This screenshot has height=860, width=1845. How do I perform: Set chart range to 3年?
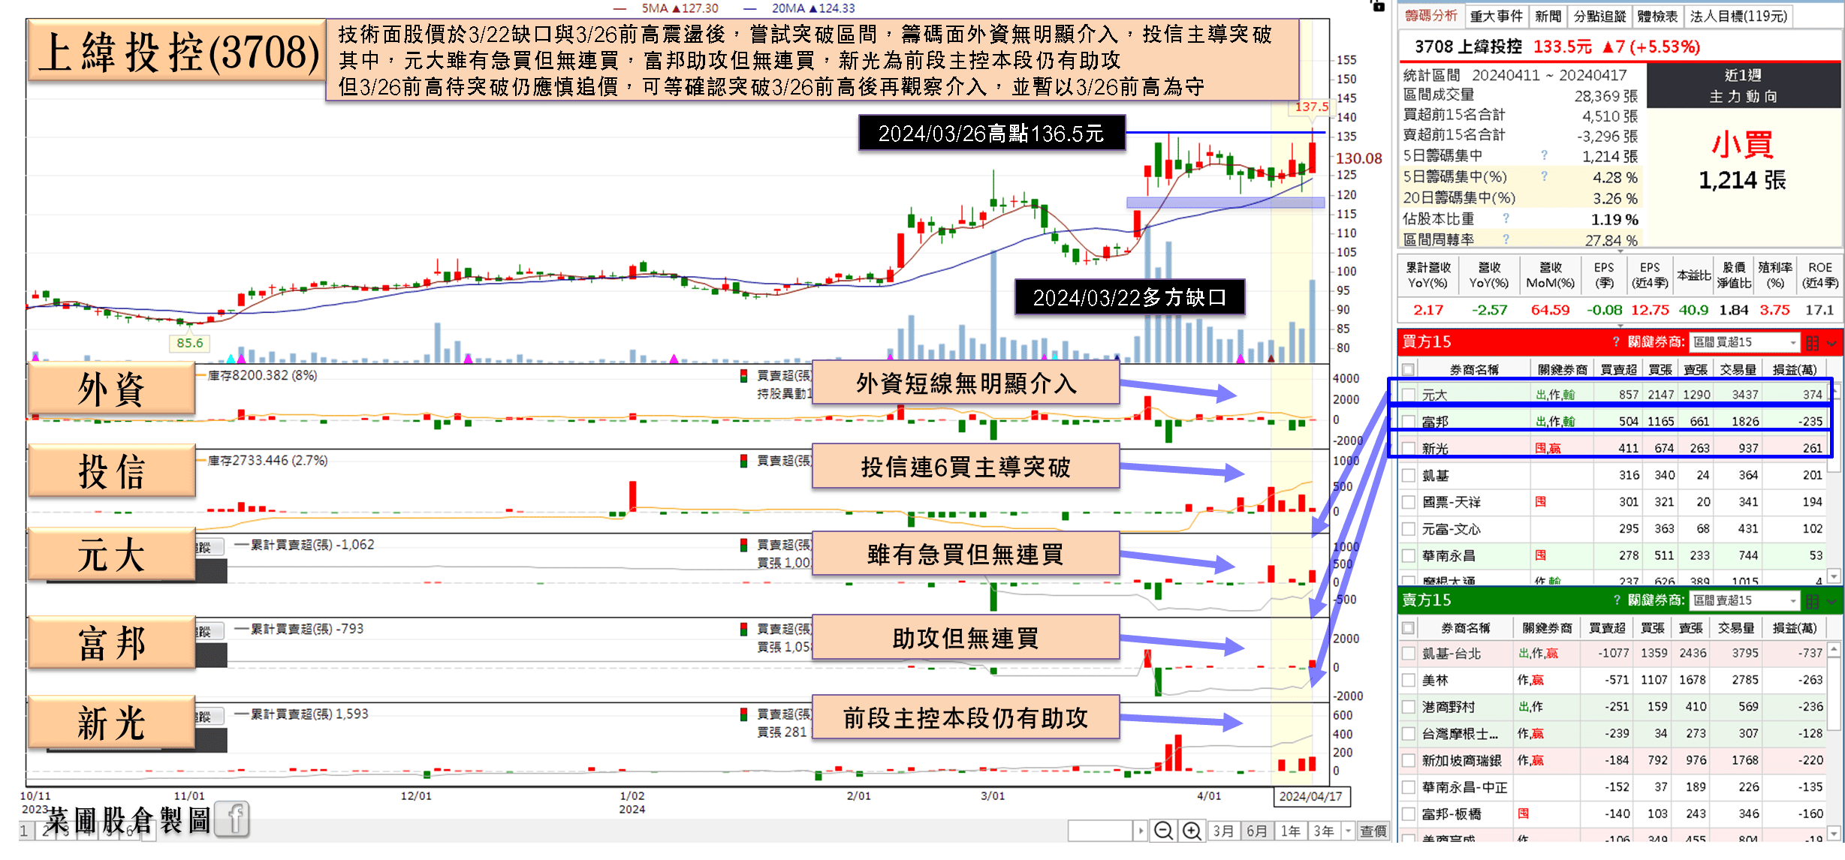click(x=1323, y=831)
